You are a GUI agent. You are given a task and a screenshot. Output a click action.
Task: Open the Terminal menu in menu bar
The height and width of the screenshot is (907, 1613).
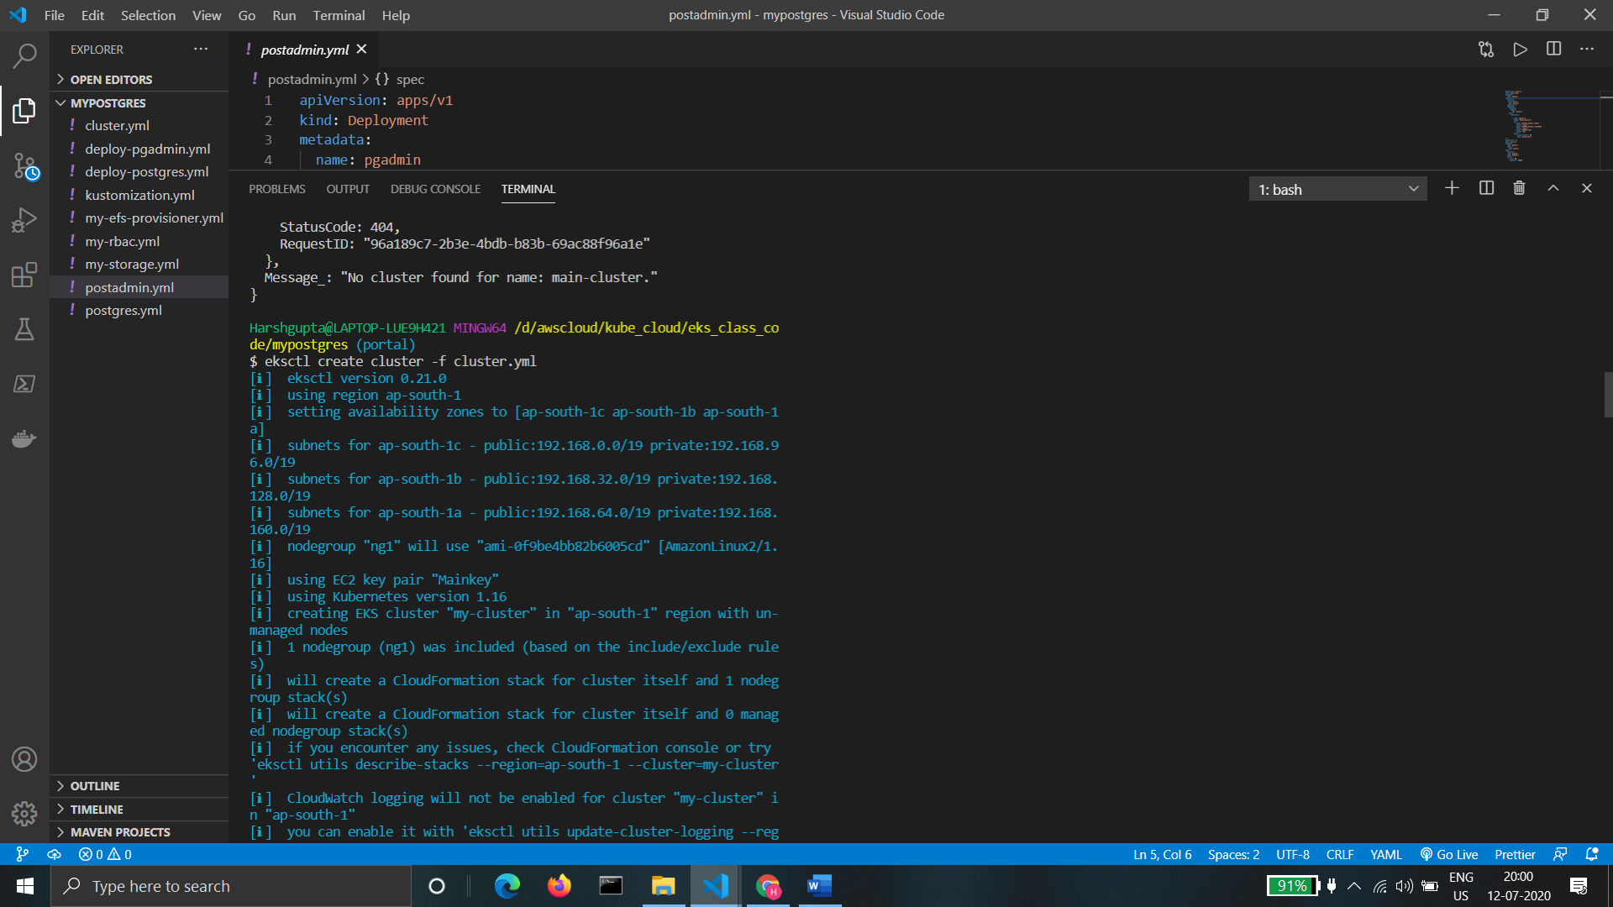point(339,15)
